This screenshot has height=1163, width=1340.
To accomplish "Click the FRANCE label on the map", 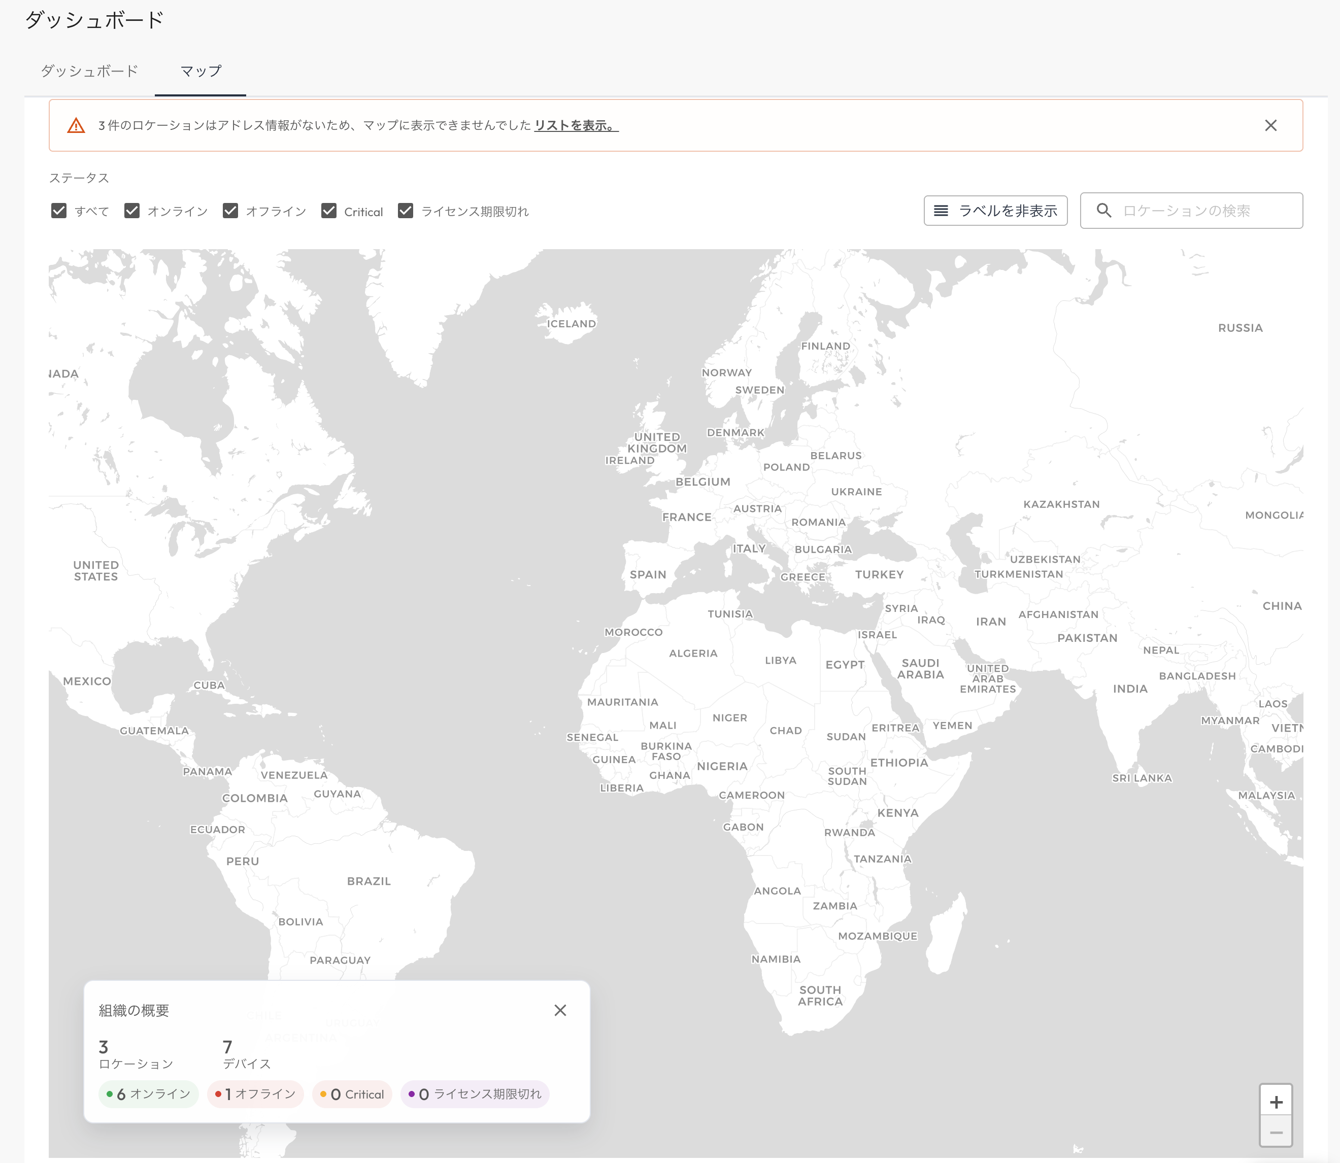I will (687, 517).
